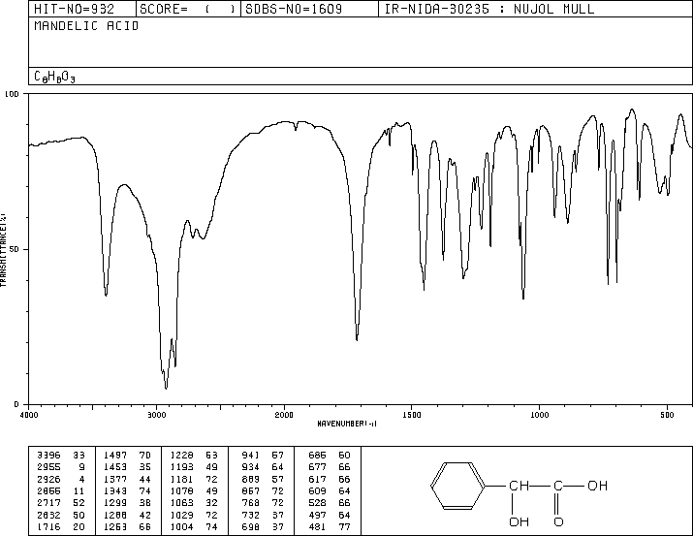Select the C8H8O3 molecular formula
The height and width of the screenshot is (536, 693).
[55, 77]
